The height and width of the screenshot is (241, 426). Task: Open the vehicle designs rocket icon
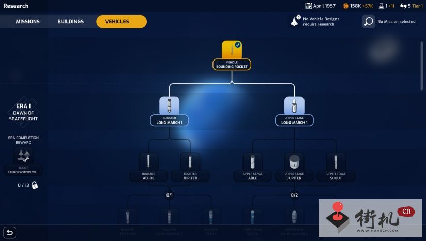pos(295,21)
